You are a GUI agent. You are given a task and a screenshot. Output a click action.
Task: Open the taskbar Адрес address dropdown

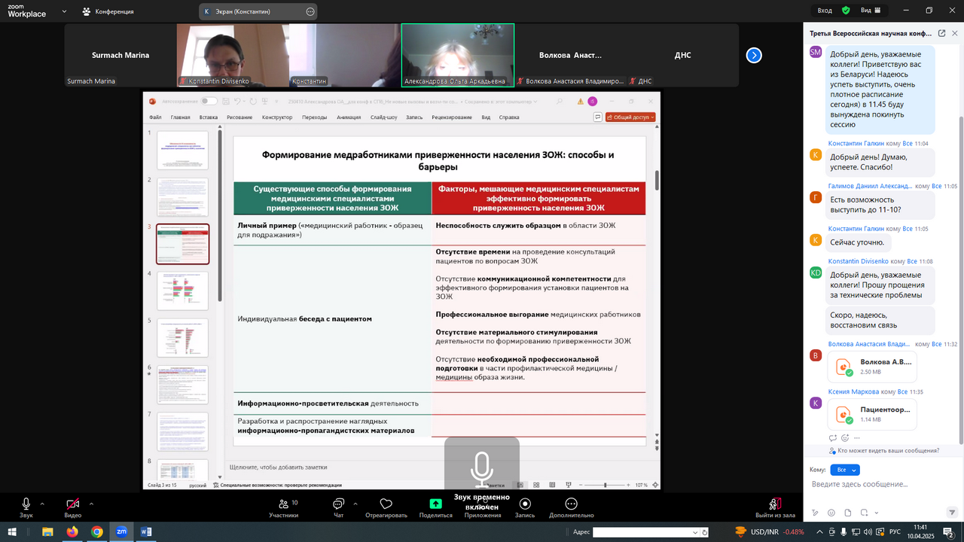tap(695, 532)
